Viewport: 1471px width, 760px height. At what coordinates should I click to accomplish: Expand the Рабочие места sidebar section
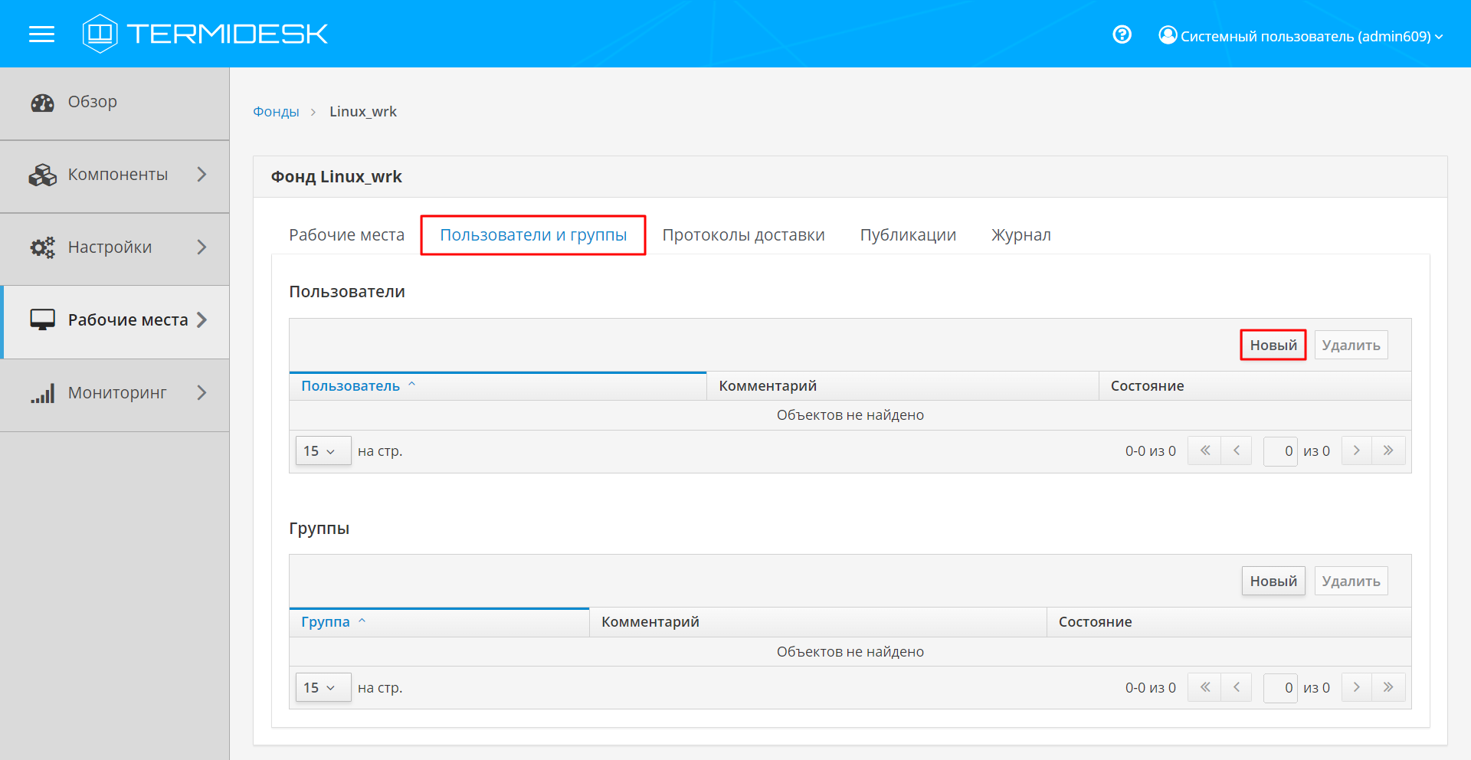[201, 320]
